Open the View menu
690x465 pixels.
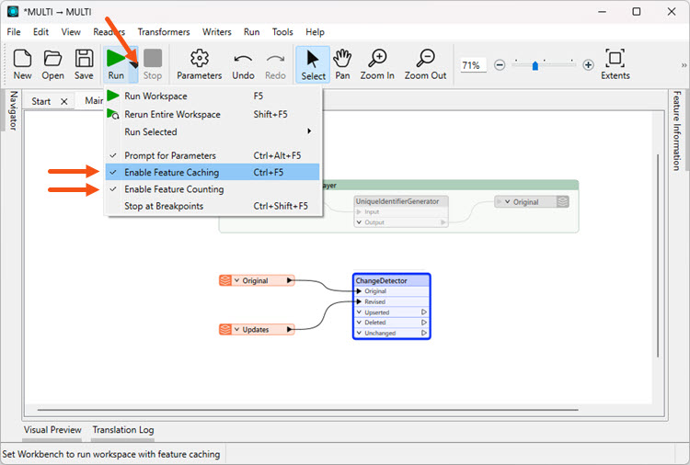pos(71,32)
